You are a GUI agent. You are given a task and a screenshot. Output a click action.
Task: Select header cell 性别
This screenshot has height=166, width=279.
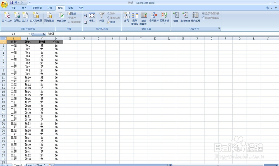pyautogui.click(x=42, y=42)
